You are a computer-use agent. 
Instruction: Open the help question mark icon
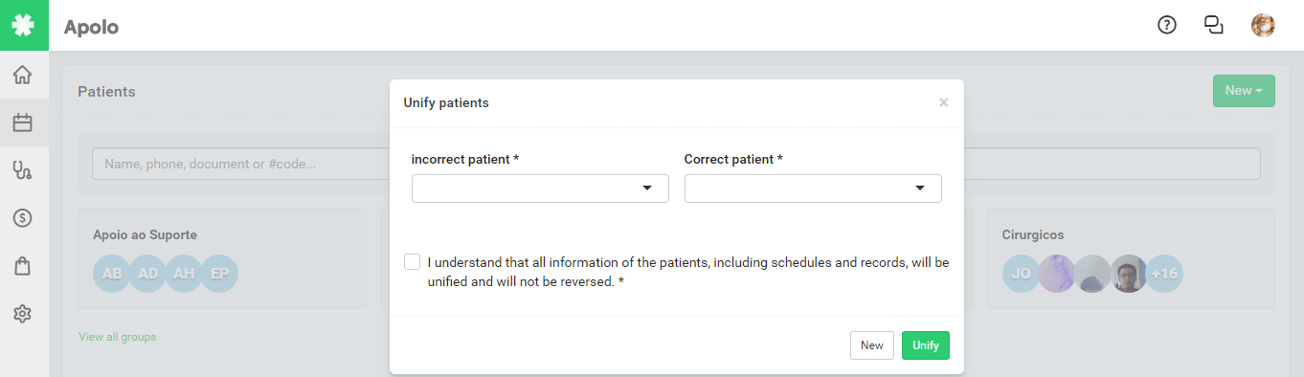(1167, 26)
